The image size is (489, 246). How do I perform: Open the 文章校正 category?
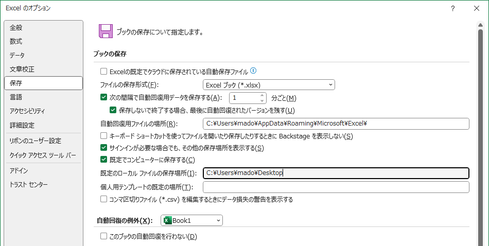click(x=43, y=69)
